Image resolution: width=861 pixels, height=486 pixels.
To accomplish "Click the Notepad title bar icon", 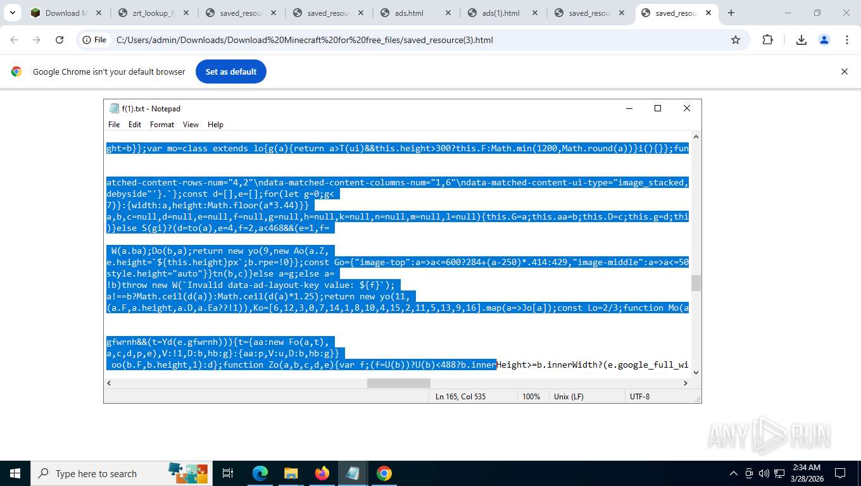I will 114,108.
